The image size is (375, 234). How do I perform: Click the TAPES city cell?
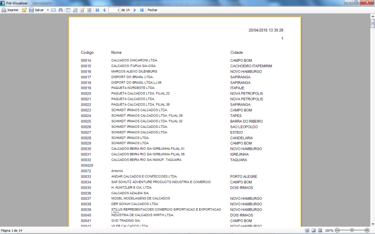[x=236, y=116]
